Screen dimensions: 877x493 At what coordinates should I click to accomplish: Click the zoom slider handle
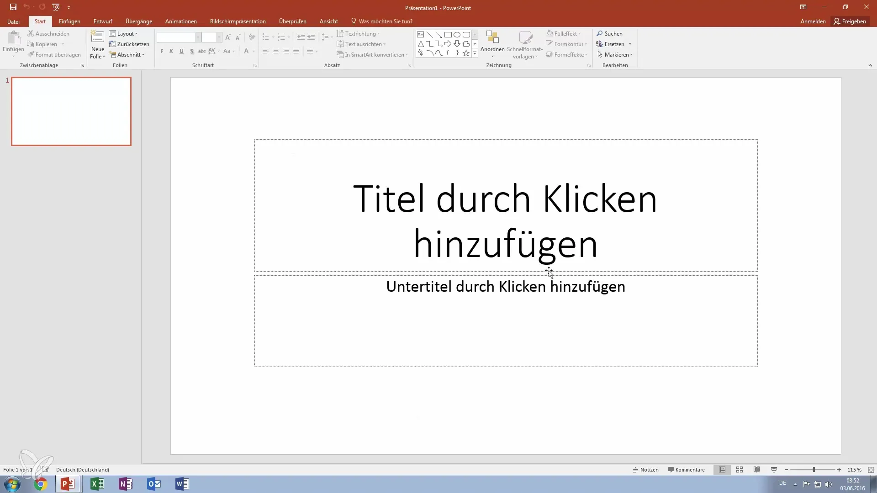pos(814,470)
